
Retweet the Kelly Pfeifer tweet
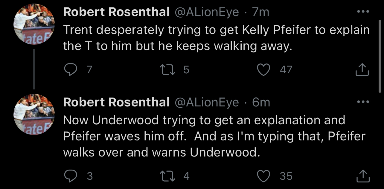167,70
